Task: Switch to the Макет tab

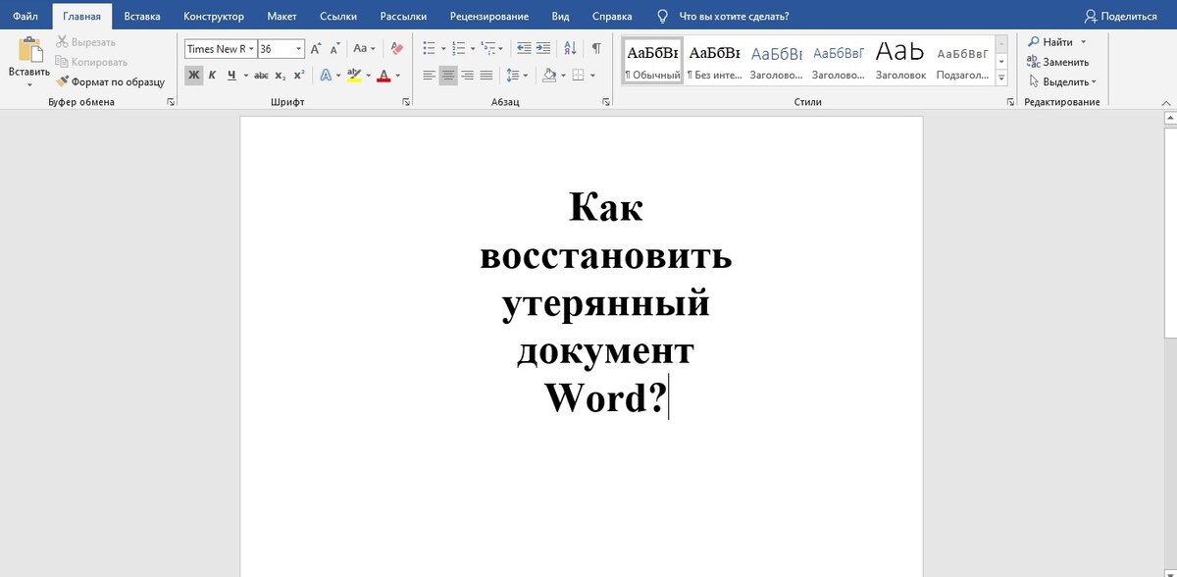Action: pos(281,16)
